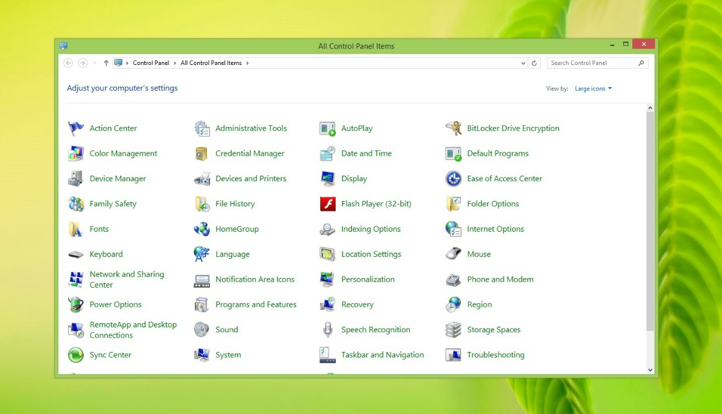Click the vertical scrollbar down arrow
Screen dimensions: 722x414
(x=650, y=369)
